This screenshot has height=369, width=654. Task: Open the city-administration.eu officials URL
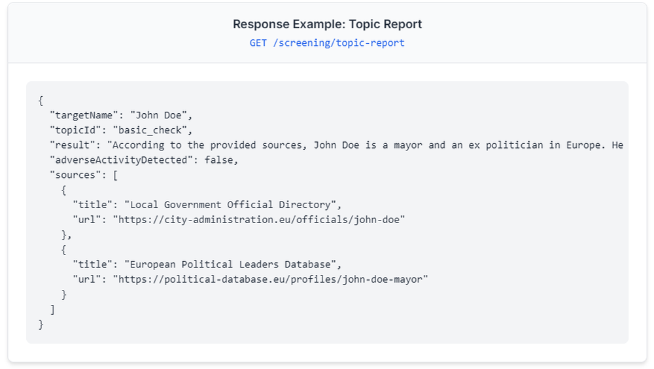point(259,220)
